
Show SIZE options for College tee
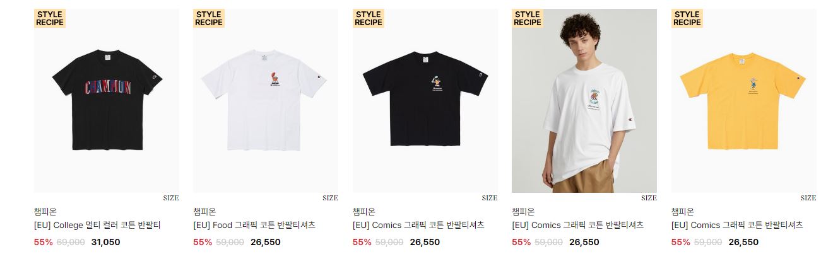(171, 198)
